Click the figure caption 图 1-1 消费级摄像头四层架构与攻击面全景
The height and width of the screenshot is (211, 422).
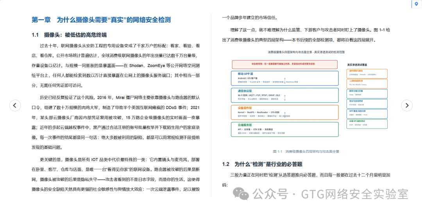tap(306, 152)
